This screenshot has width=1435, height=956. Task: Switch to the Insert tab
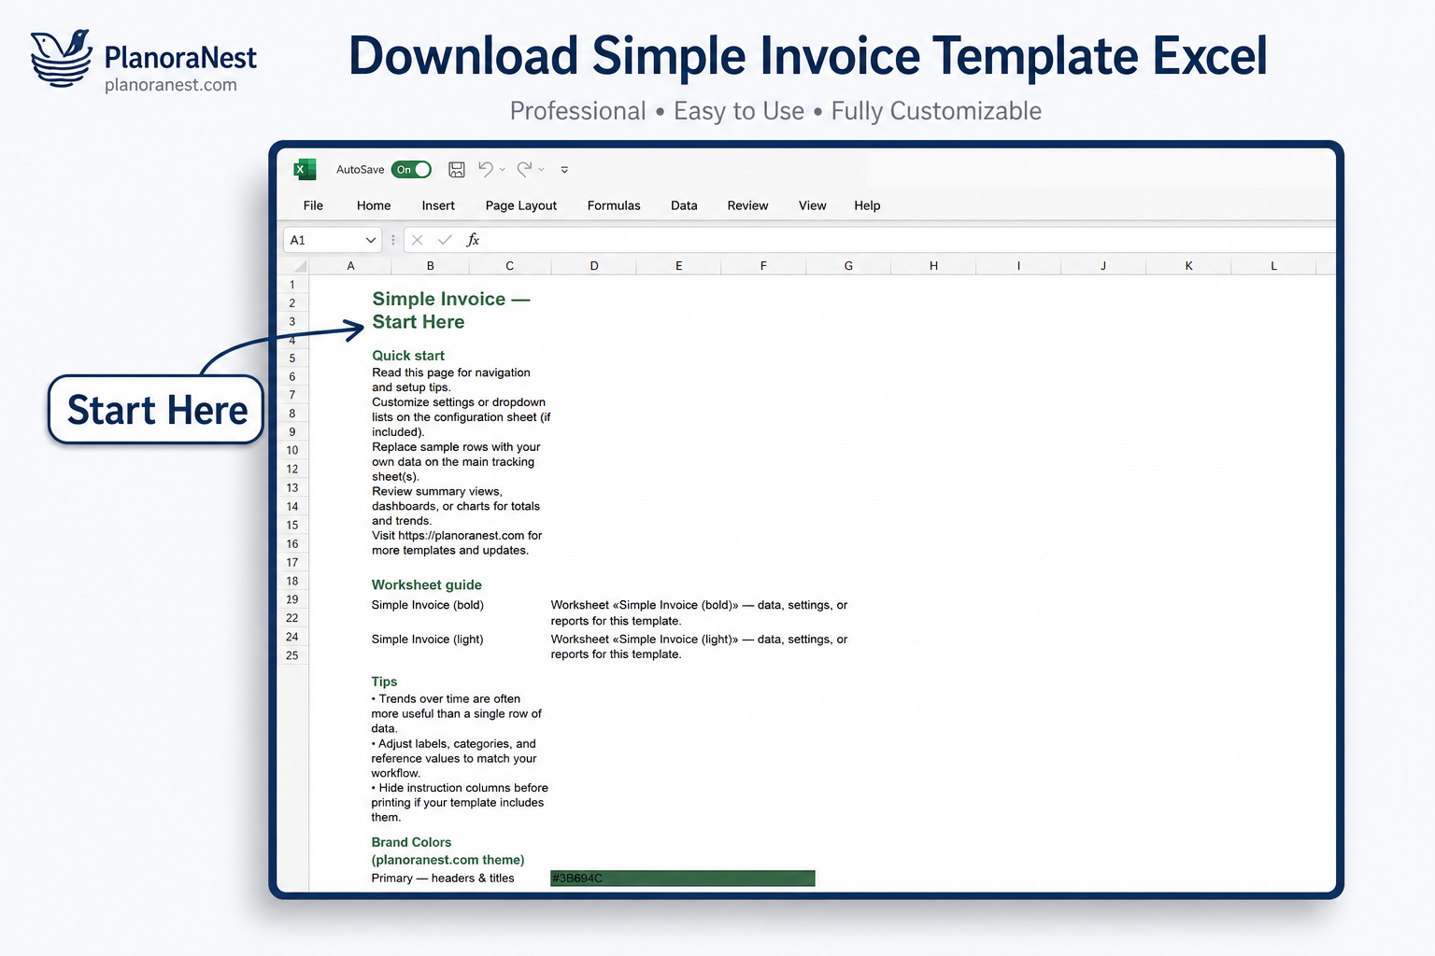[438, 205]
